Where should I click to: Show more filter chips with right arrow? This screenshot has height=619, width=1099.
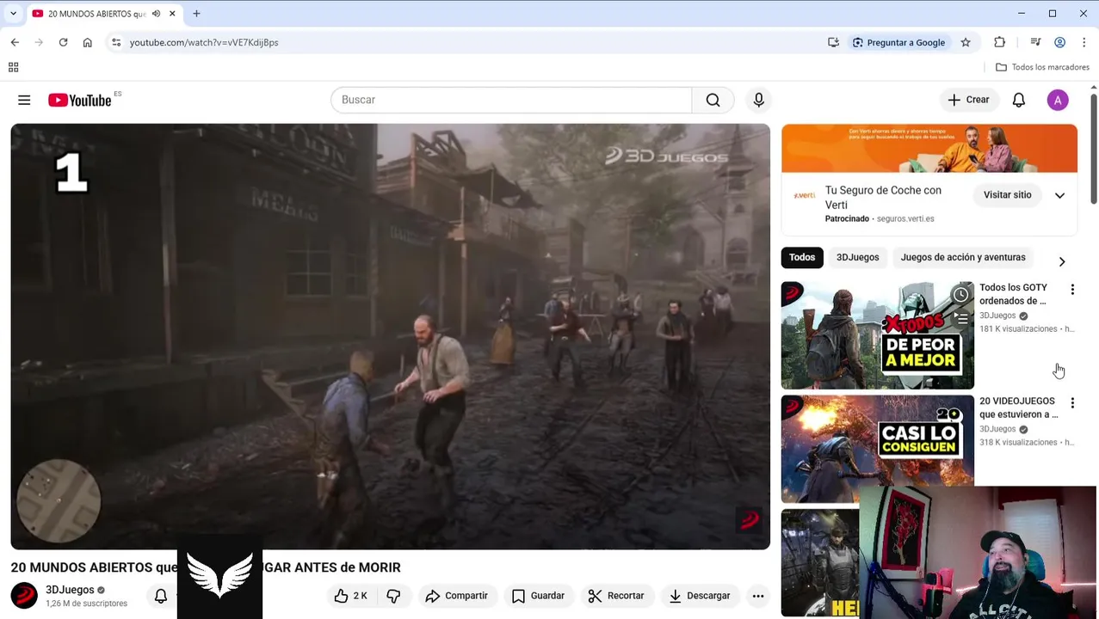(1061, 261)
